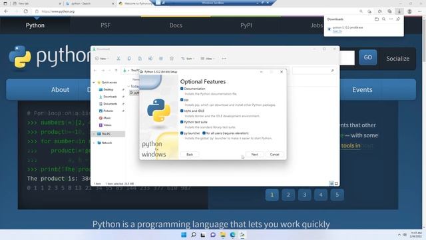Select the PSF tab on python.org
This screenshot has height=240, width=426.
(x=105, y=25)
